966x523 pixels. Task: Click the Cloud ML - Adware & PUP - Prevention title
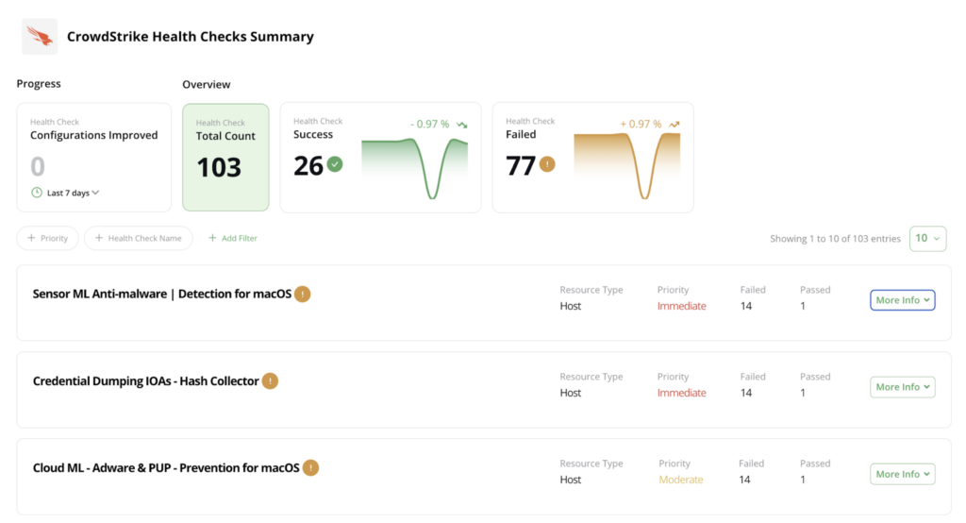tap(166, 468)
